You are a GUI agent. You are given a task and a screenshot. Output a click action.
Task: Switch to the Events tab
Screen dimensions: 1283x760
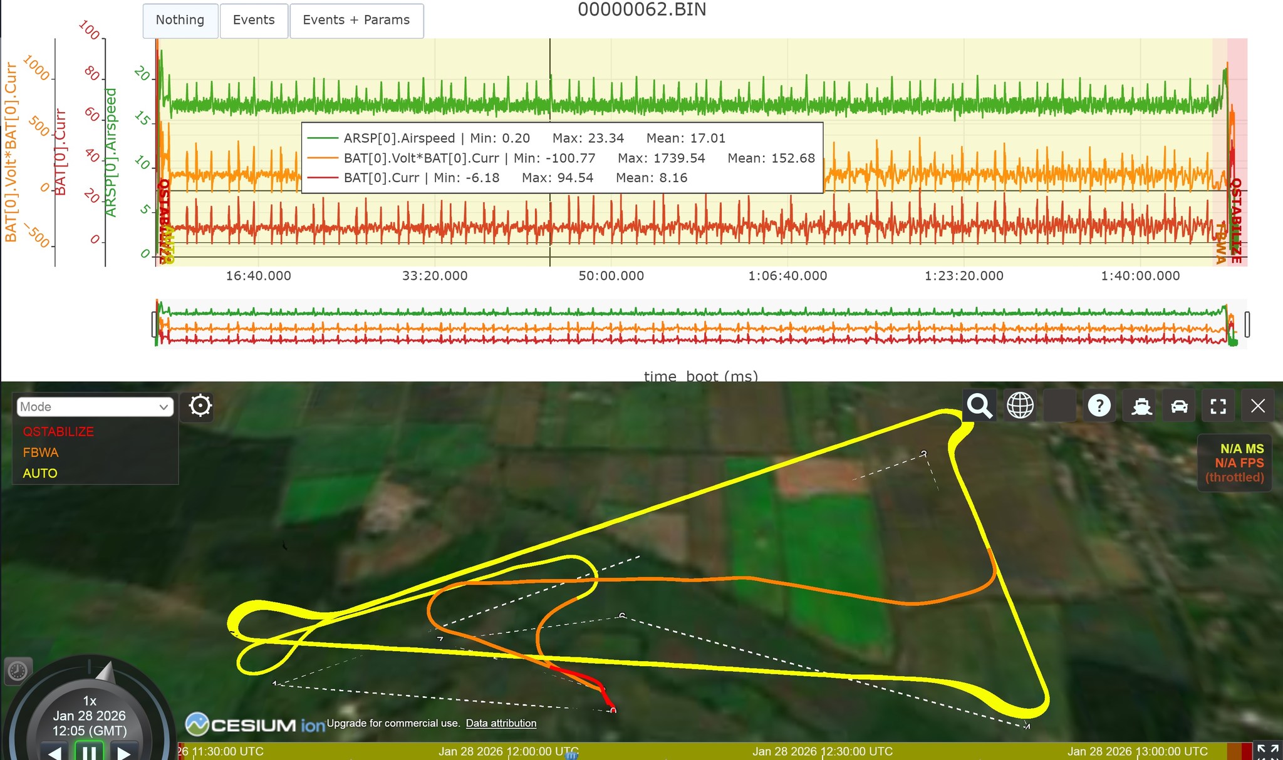(x=254, y=20)
